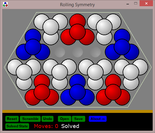Select the red cluster at bottom left
The height and width of the screenshot is (133, 155).
click(42, 92)
